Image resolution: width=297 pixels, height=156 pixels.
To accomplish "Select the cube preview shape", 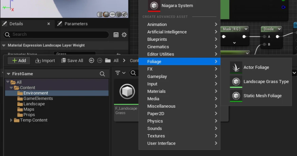I will tap(119, 14).
